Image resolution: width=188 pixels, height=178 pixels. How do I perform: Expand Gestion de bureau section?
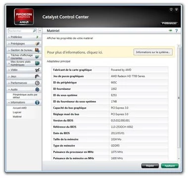[9, 50]
